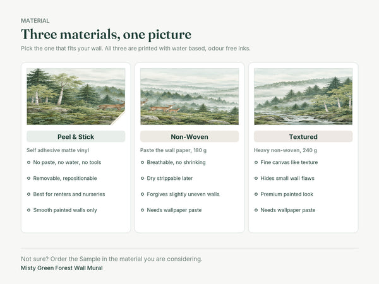
Task: Click the 'Misty Green Forest Wall Mural' link
Action: (x=62, y=268)
